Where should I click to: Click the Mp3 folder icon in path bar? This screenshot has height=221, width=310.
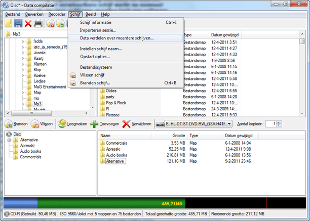point(8,34)
